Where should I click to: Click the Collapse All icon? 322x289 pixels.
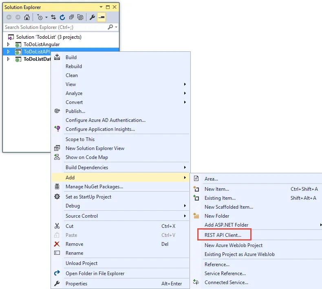coord(71,17)
